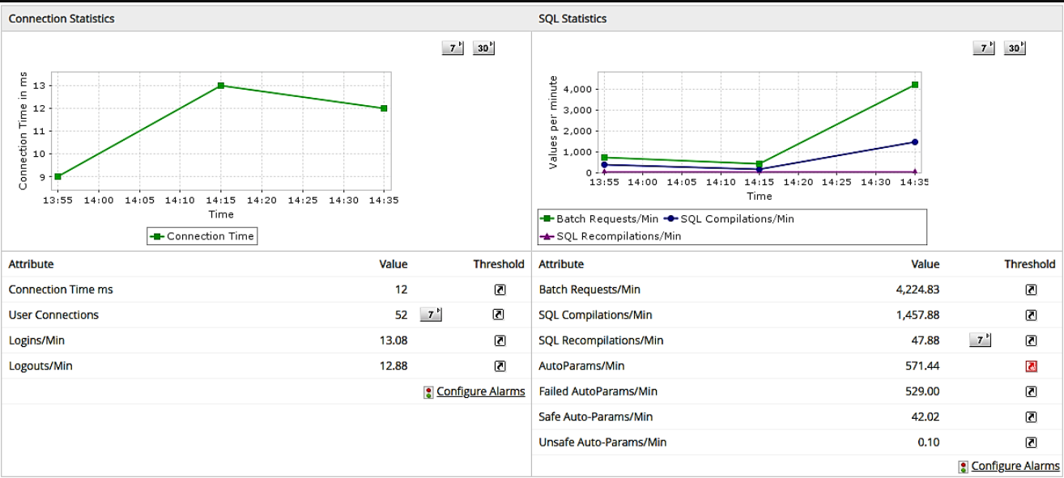This screenshot has width=1064, height=478.
Task: Click Configure Alarms under SQL Statistics
Action: point(1015,466)
